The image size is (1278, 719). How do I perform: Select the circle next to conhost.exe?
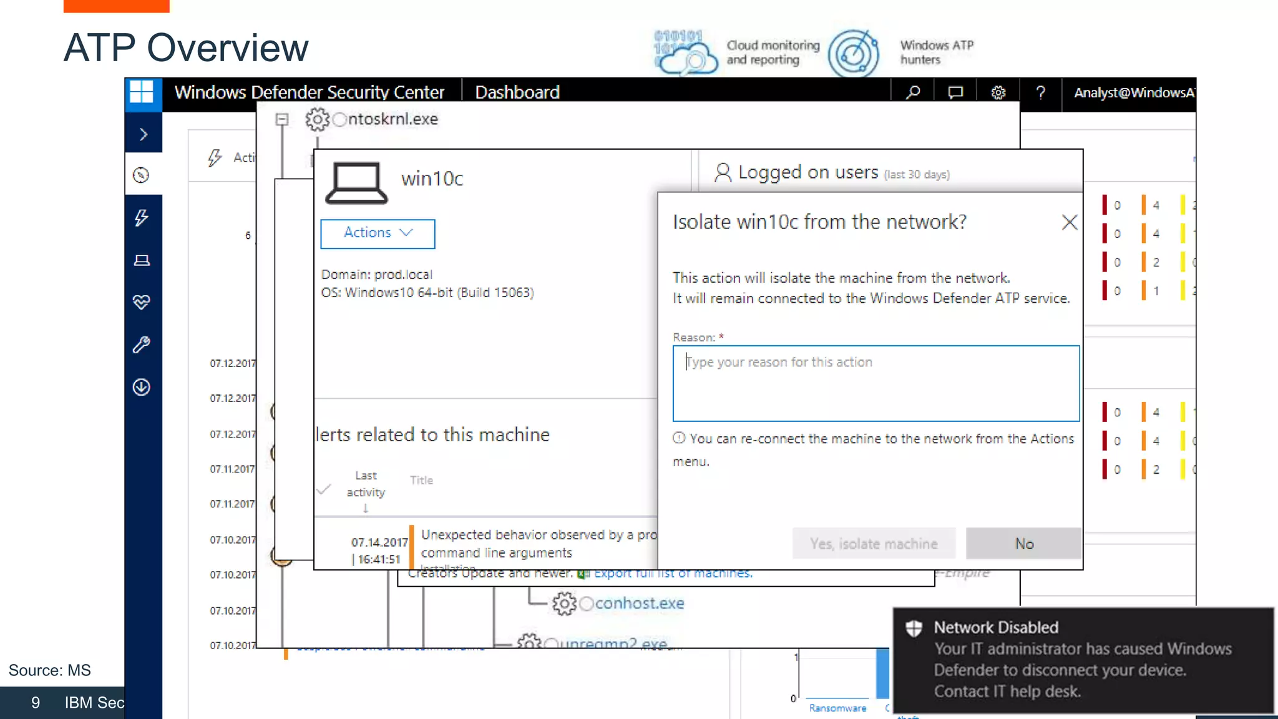[587, 604]
